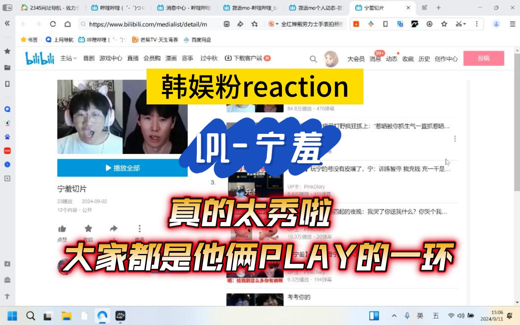Open Windows taskbar search
The image size is (520, 325).
click(x=30, y=316)
